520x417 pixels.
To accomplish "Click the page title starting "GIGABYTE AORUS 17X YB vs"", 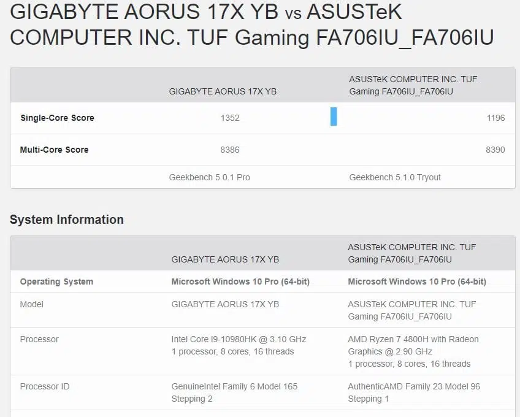I will point(252,25).
